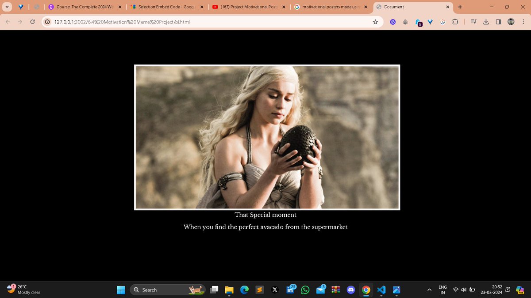Image resolution: width=531 pixels, height=298 pixels.
Task: Open the purple circular extension icon
Action: coord(392,22)
